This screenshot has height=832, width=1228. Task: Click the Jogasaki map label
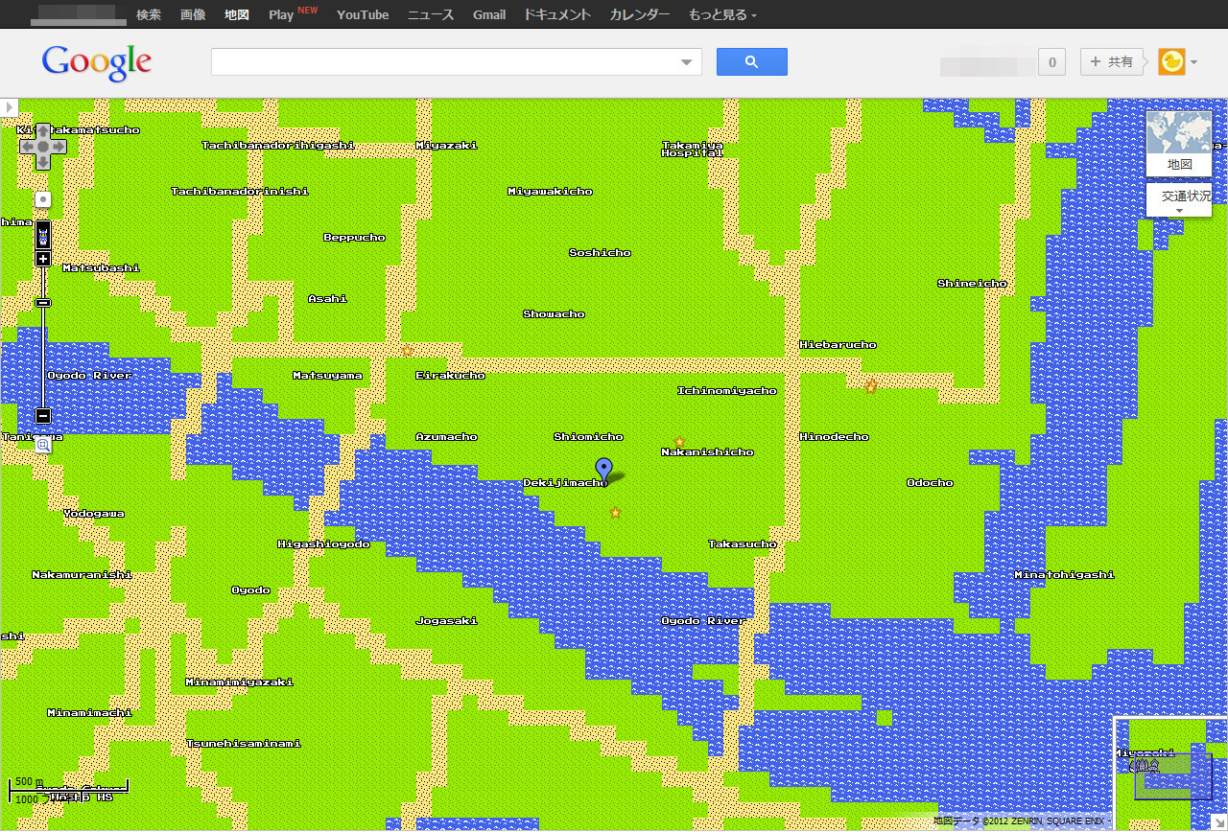pos(447,621)
